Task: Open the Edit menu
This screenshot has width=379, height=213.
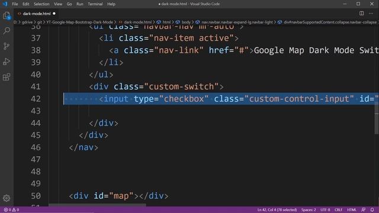Action: (x=25, y=4)
